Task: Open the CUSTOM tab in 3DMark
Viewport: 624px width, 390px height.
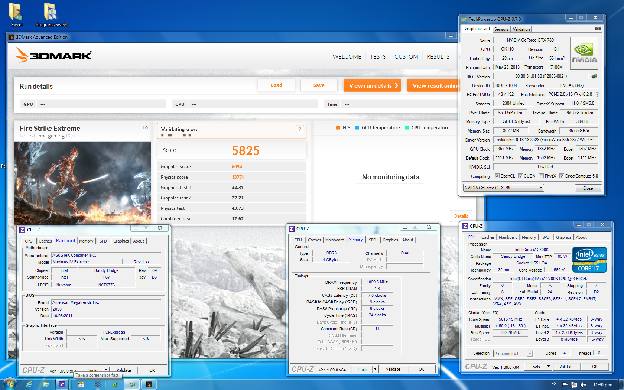Action: pos(406,57)
